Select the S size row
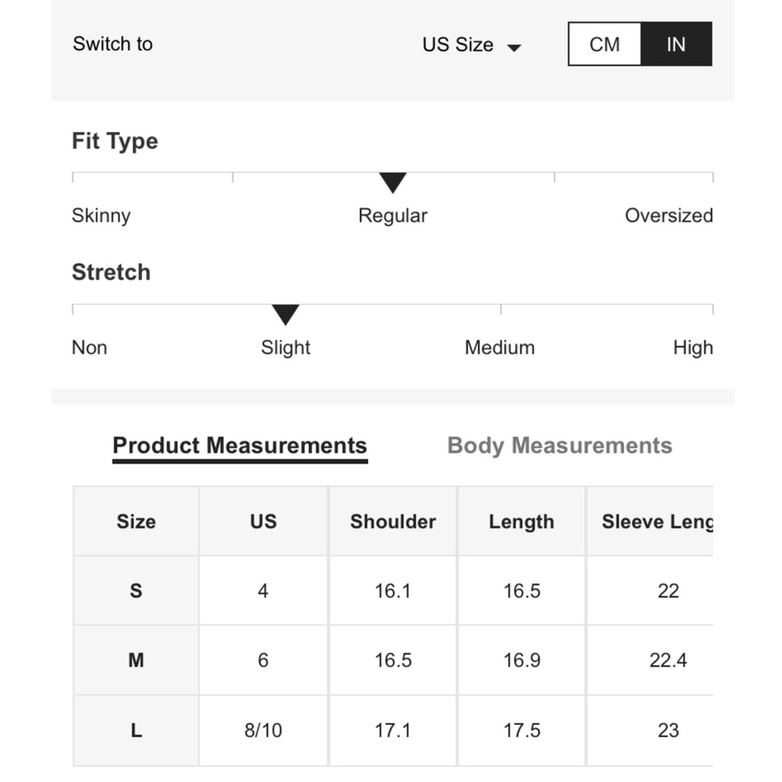Screen dimensions: 782x782 tap(393, 590)
